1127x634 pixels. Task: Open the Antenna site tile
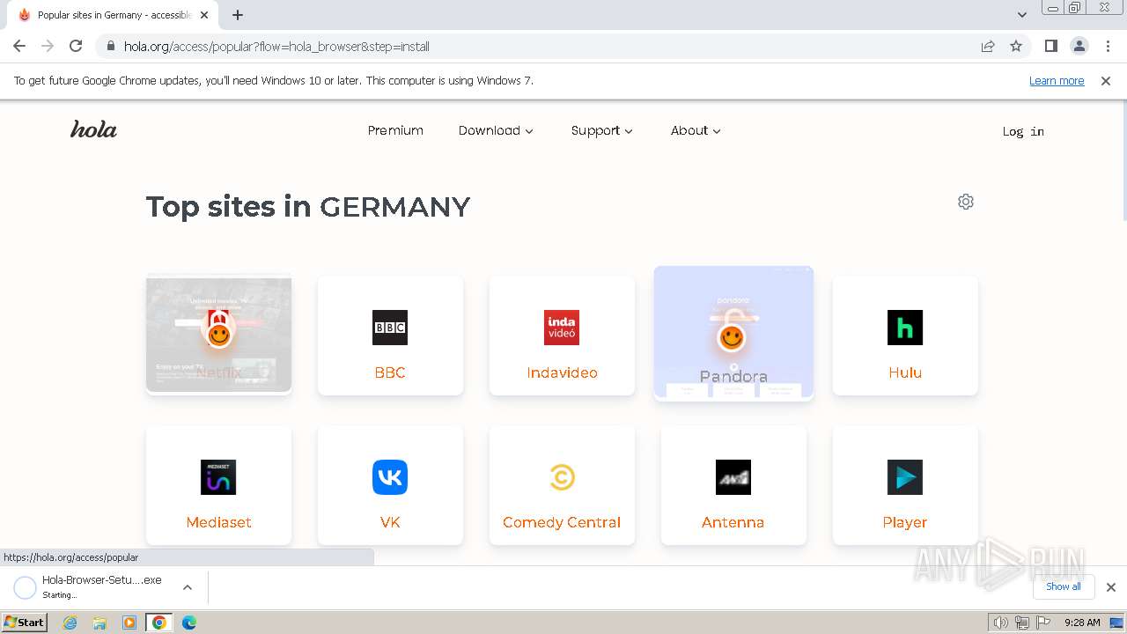point(733,485)
